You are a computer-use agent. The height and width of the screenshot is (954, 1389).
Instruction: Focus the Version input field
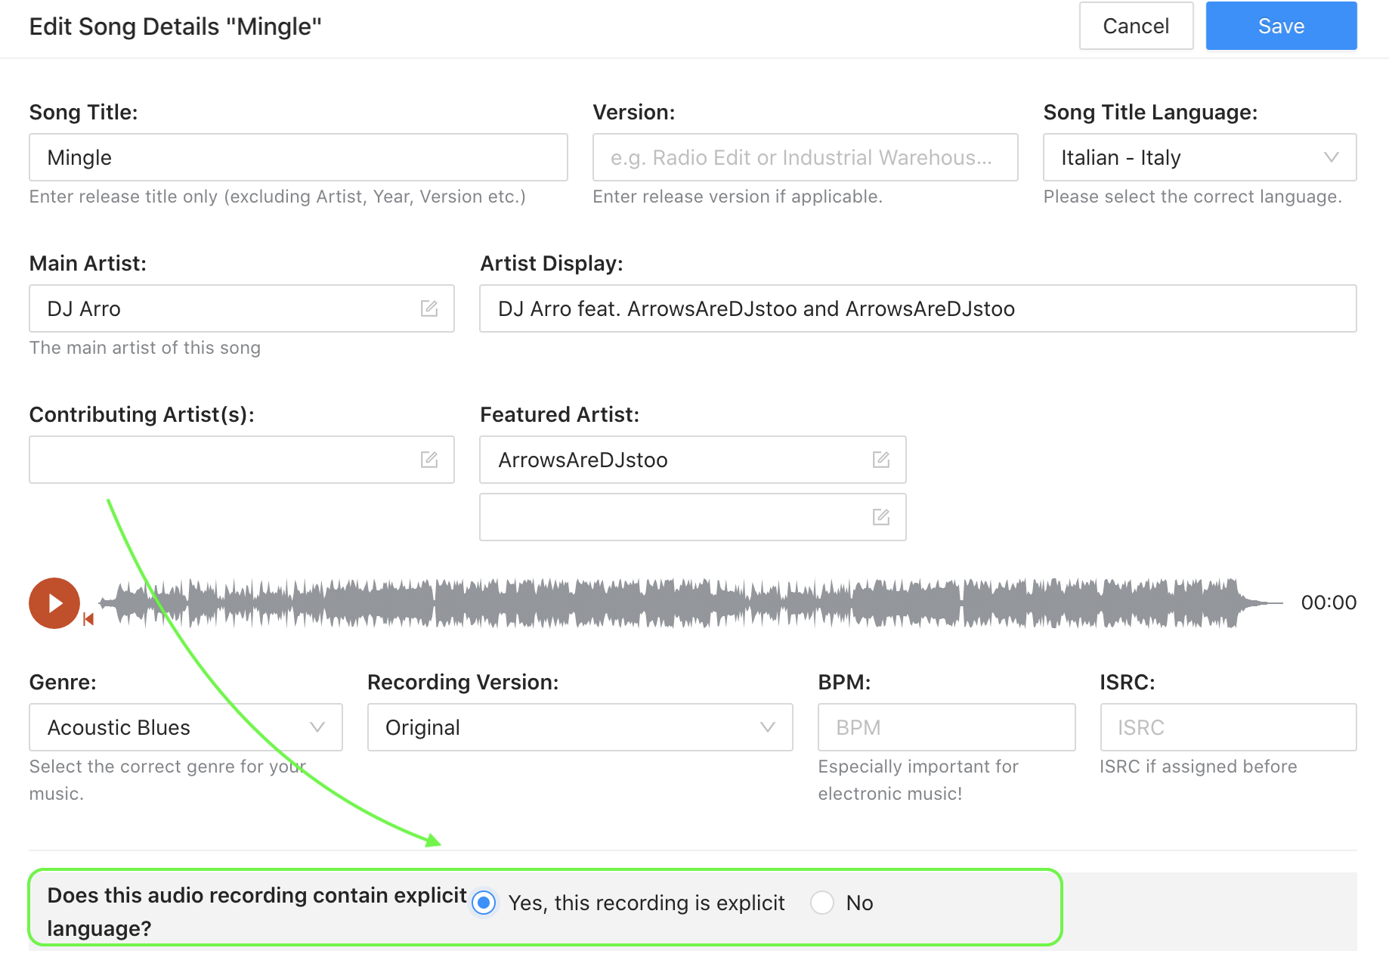tap(806, 157)
